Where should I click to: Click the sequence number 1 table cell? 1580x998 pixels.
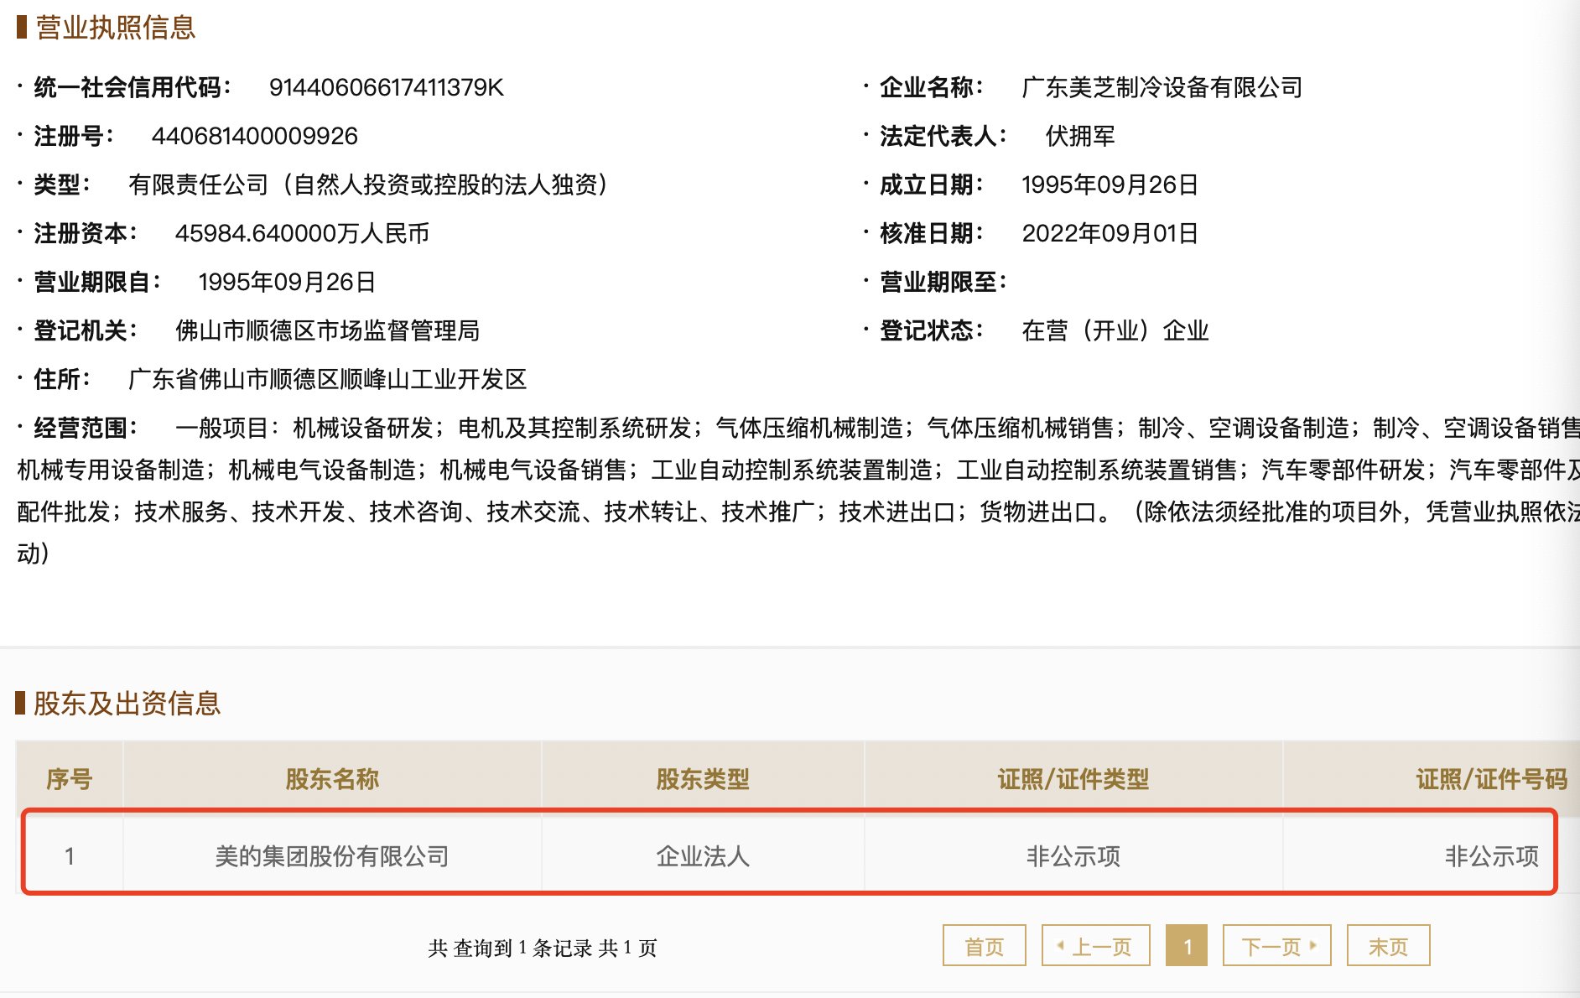70,856
